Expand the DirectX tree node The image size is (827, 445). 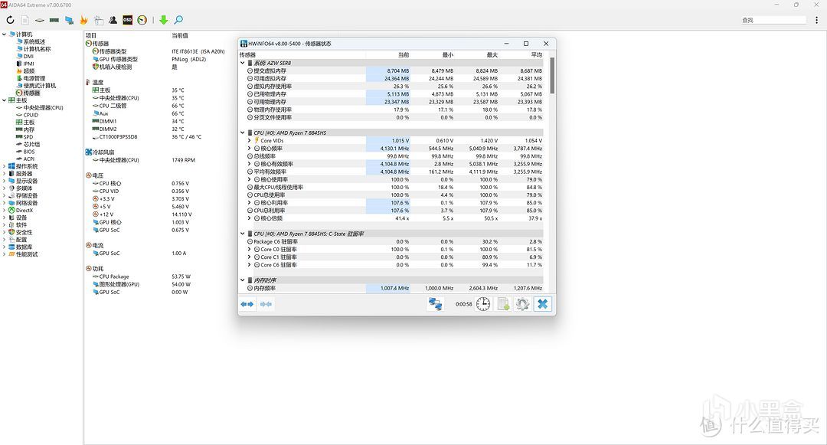coord(5,211)
